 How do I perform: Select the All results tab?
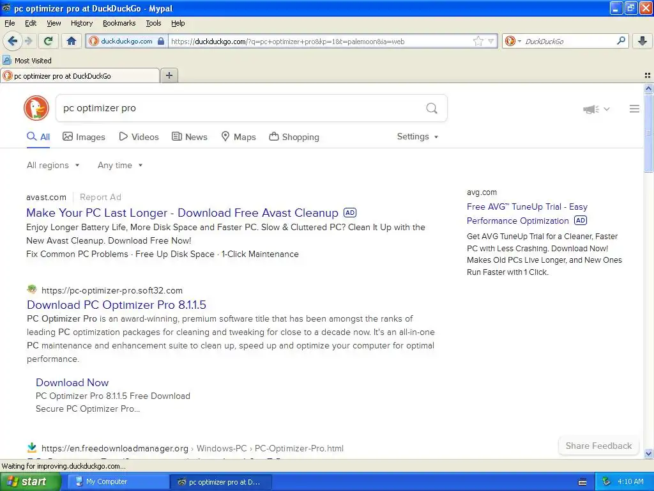click(38, 137)
